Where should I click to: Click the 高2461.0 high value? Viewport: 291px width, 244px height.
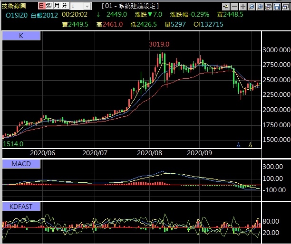[109, 25]
